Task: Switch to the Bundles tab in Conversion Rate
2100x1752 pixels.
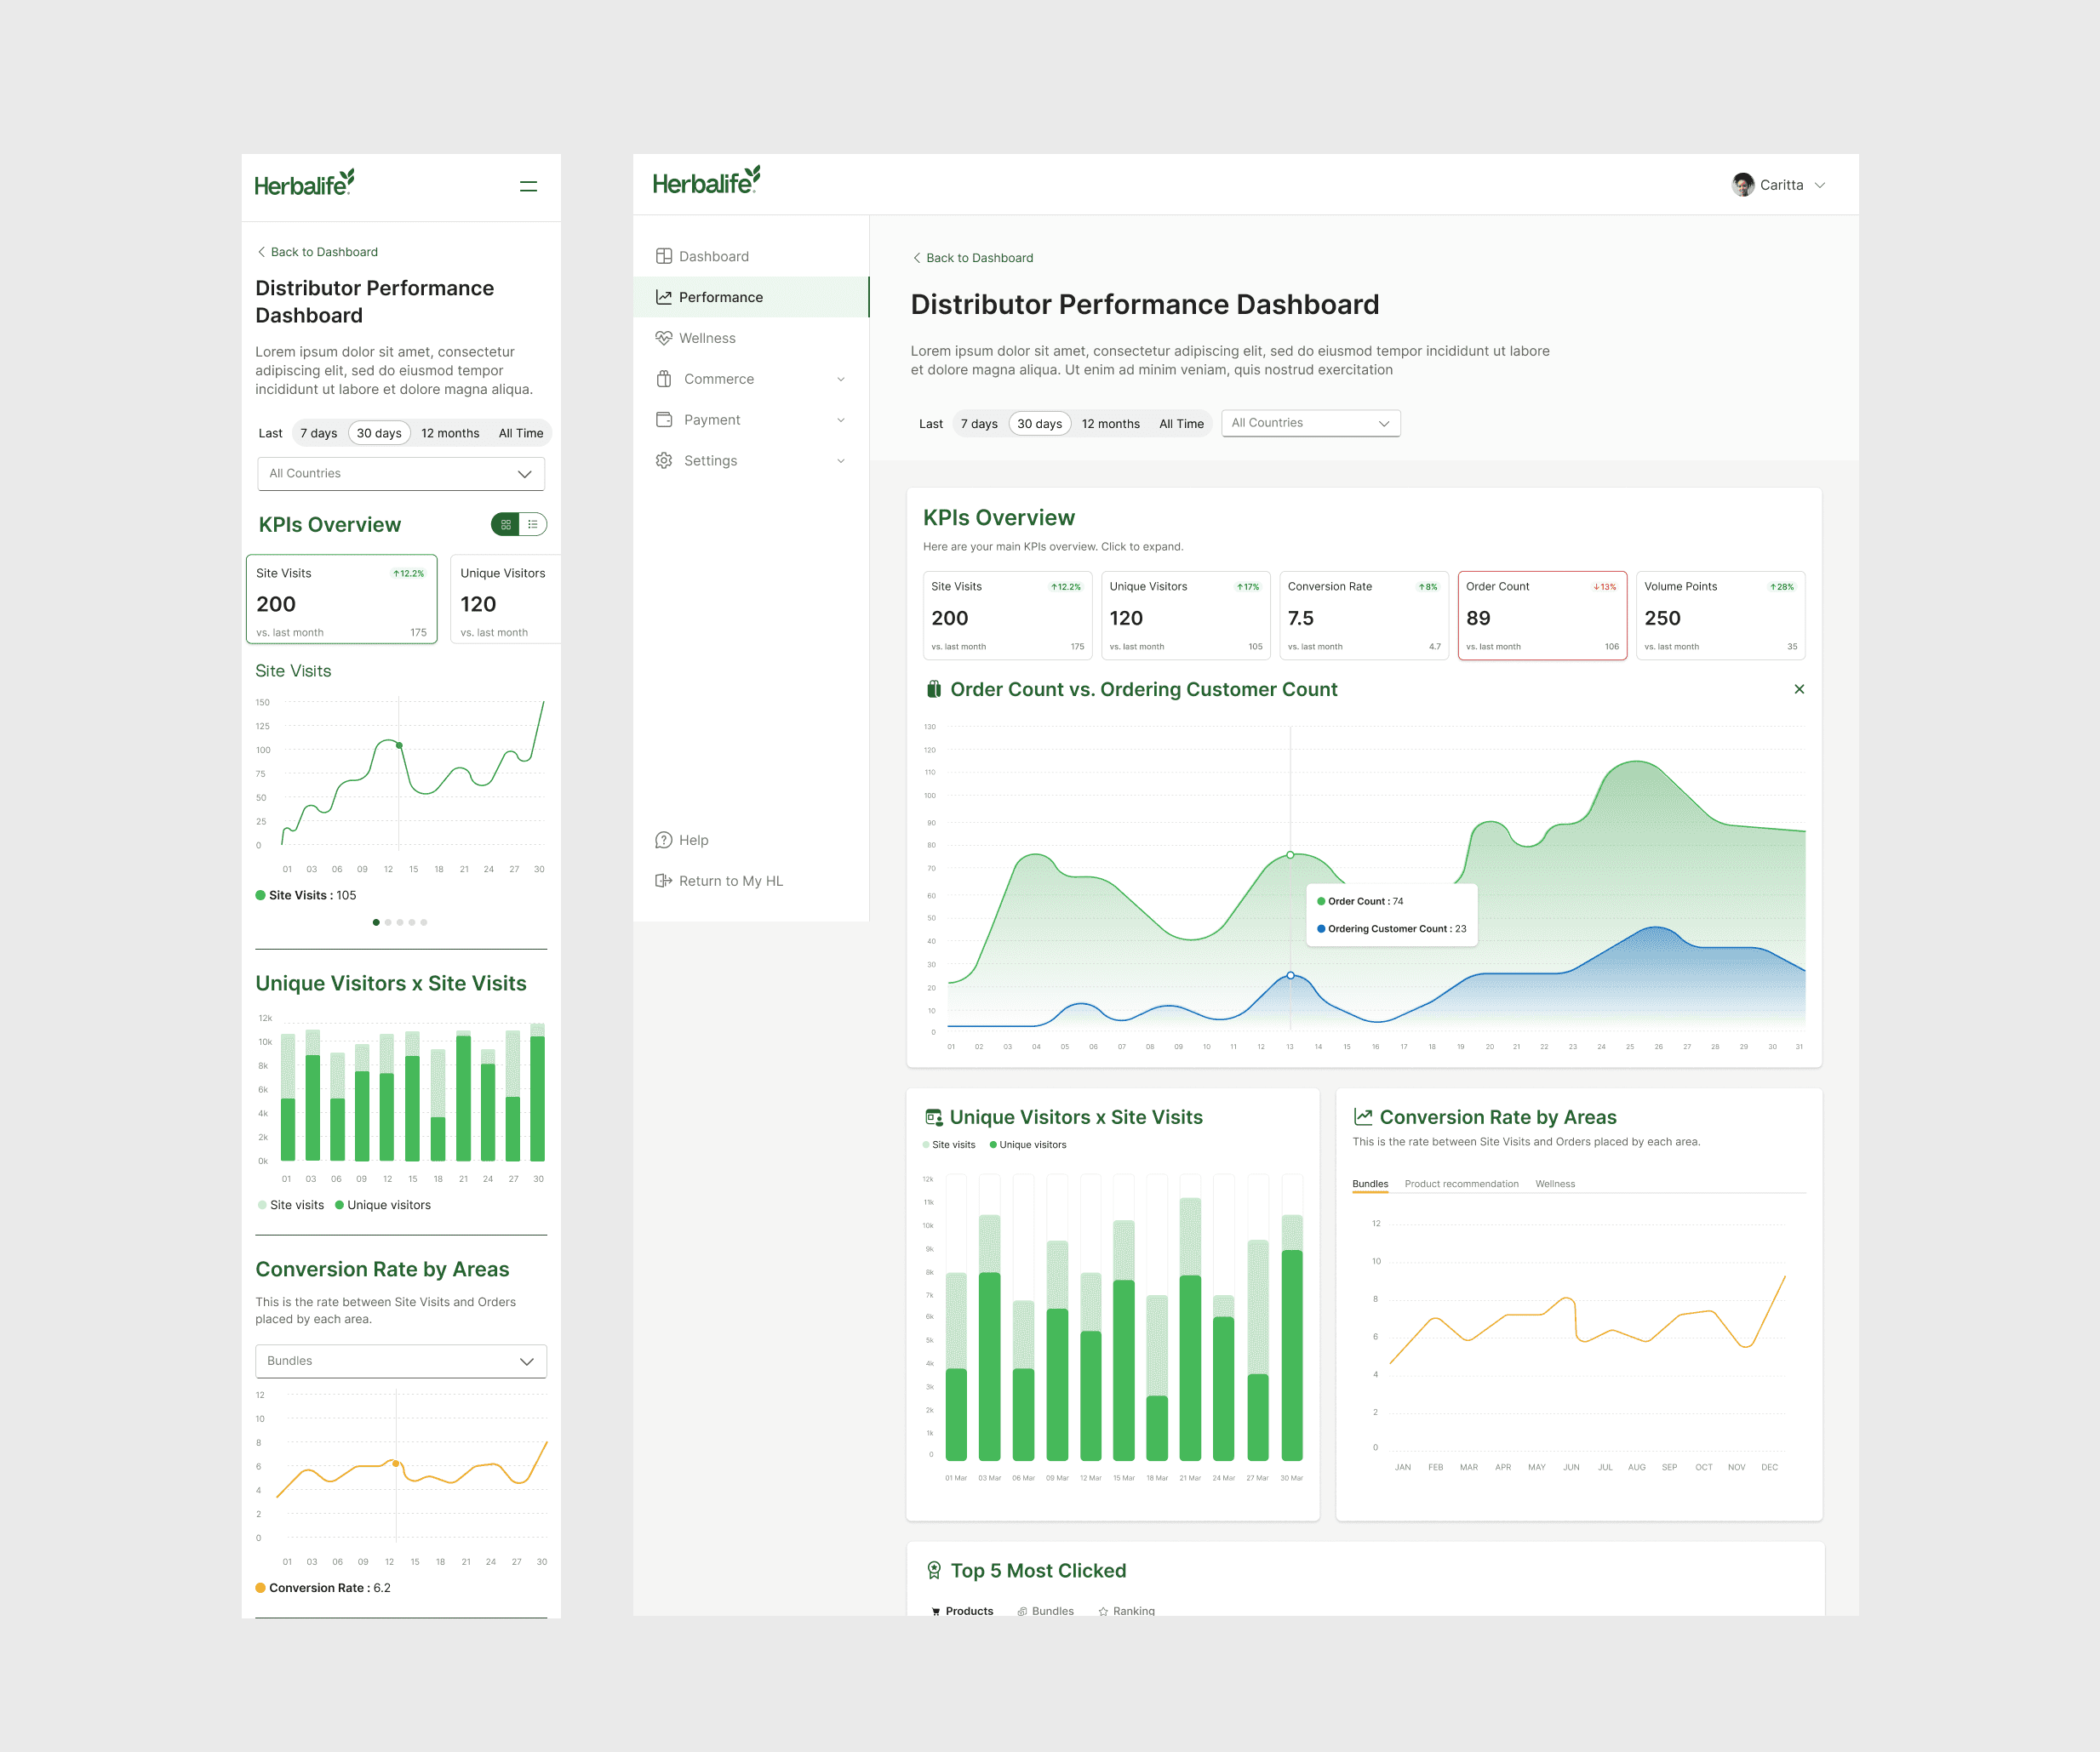Action: tap(1370, 1184)
